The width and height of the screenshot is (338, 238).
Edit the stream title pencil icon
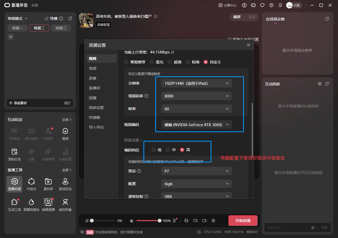(156, 16)
